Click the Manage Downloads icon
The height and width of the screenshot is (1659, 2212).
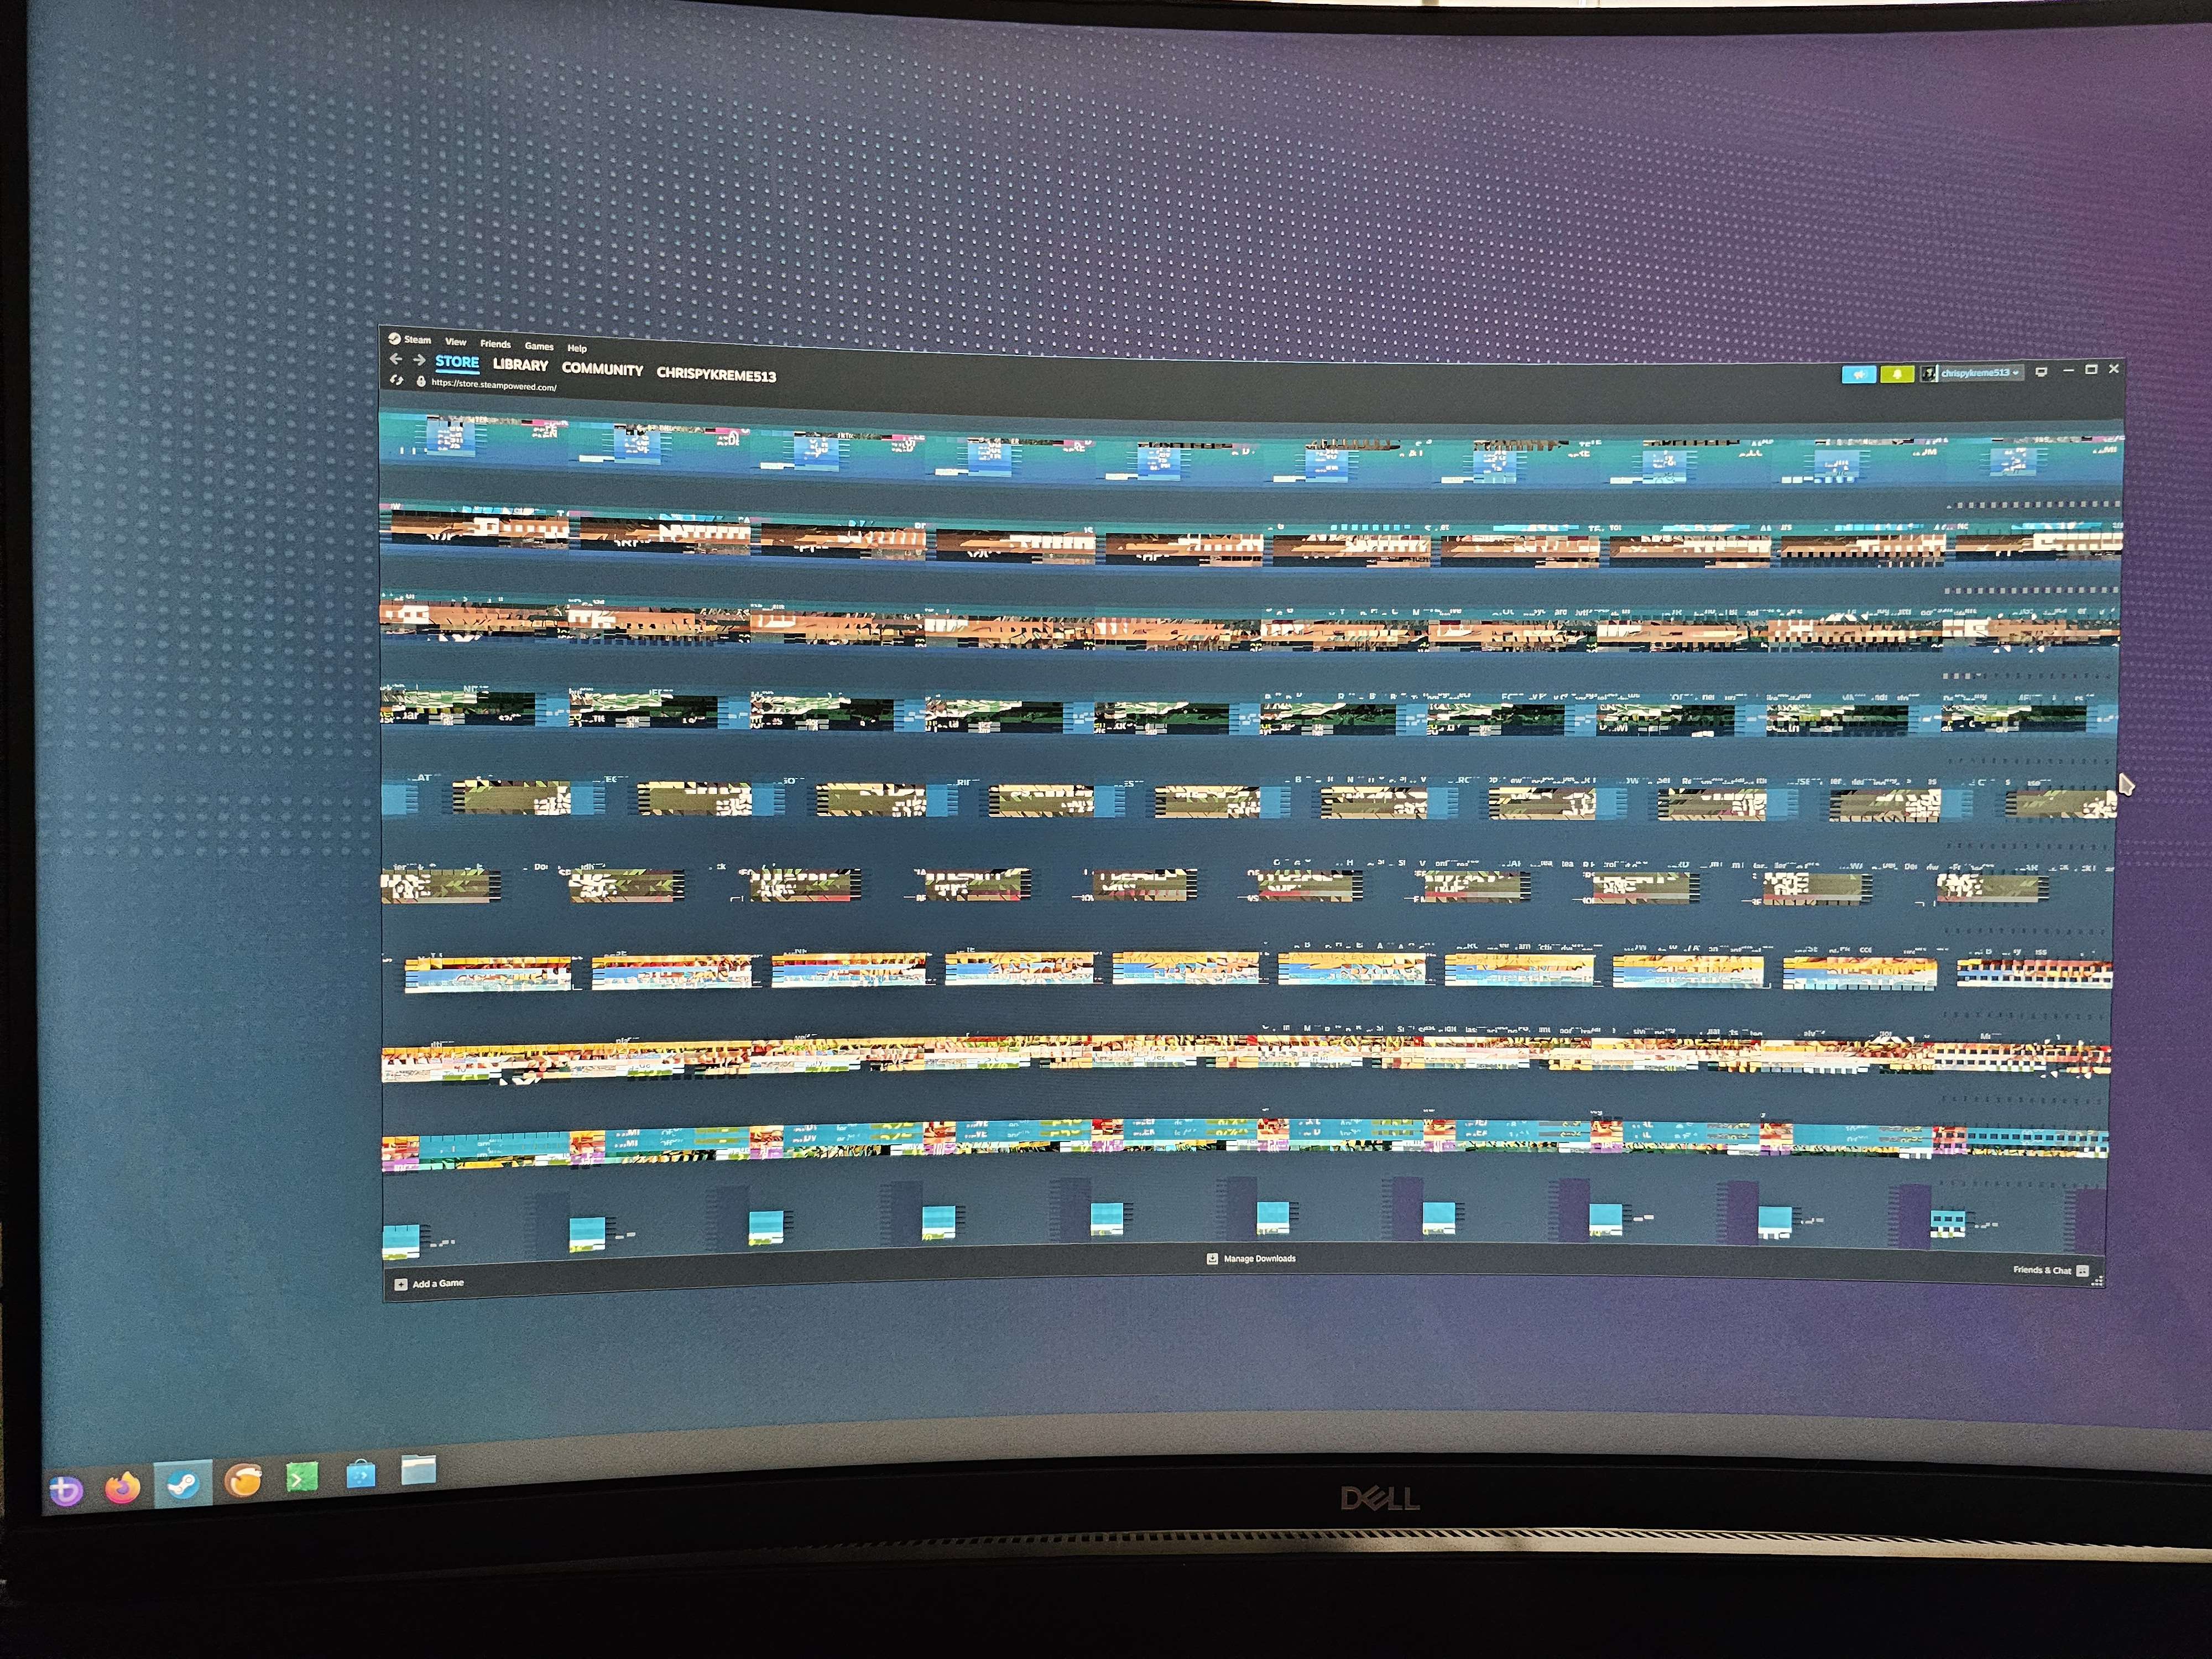1212,1259
